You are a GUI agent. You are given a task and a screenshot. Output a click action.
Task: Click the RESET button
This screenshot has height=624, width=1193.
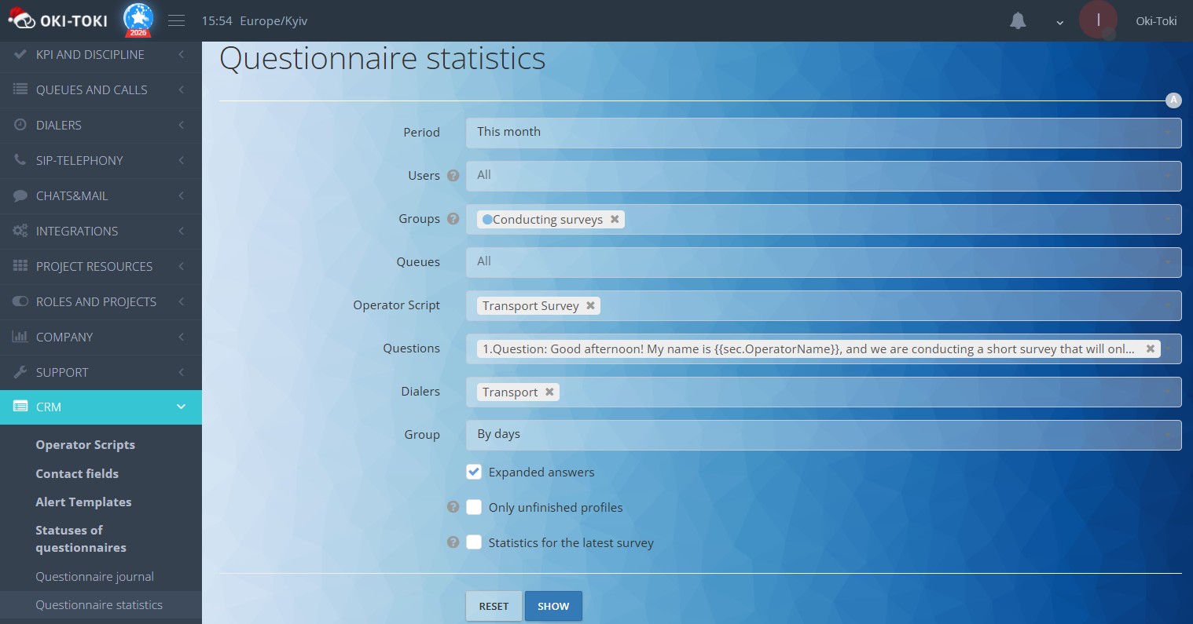pos(494,606)
